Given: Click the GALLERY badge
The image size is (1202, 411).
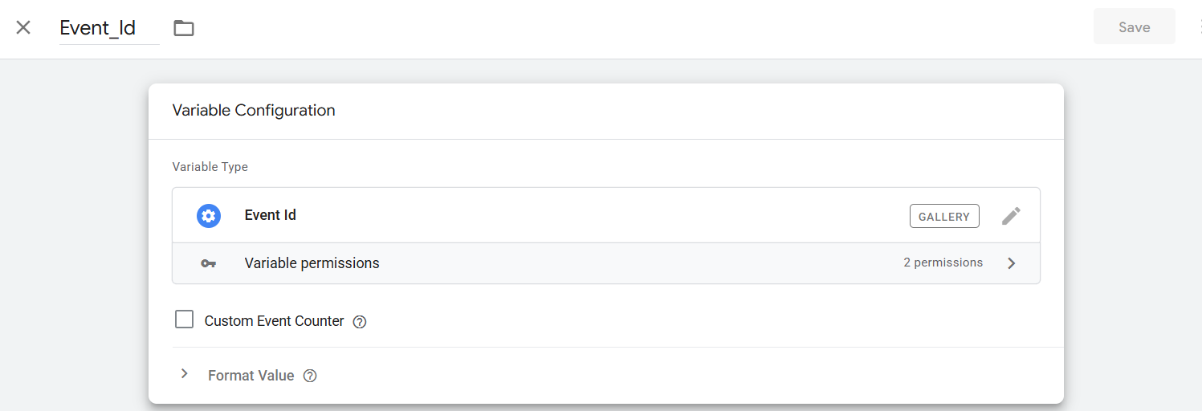Looking at the screenshot, I should click(944, 216).
